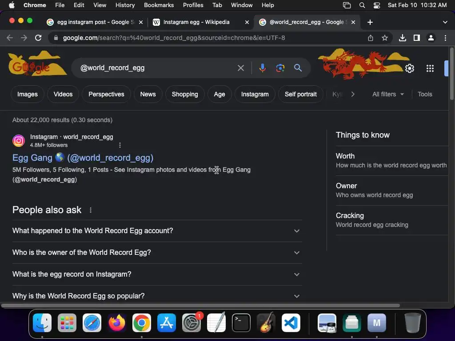Viewport: 455px width, 341px height.
Task: Filter results by Videos
Action: click(63, 94)
